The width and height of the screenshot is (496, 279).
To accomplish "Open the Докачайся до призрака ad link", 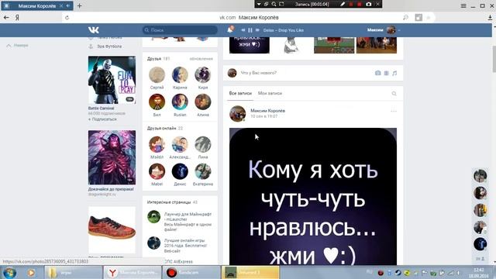I will point(111,189).
